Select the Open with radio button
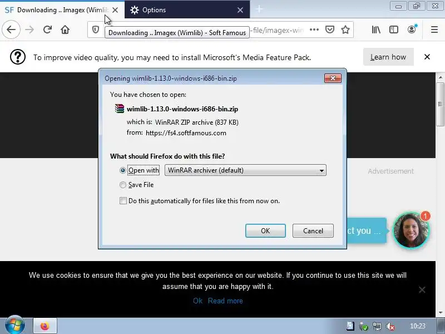This screenshot has width=445, height=334. pos(122,170)
